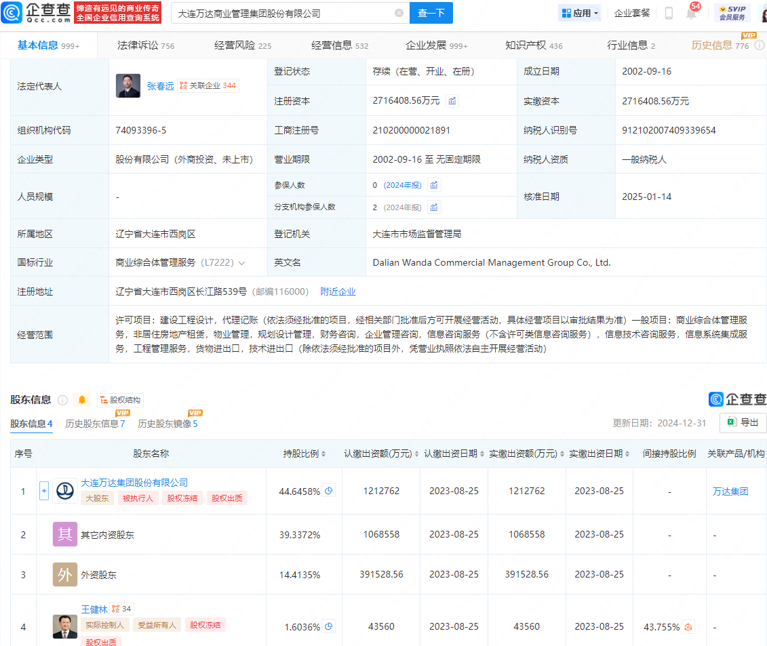The image size is (767, 646).
Task: Click 王健林's portrait photo
Action: point(65,626)
